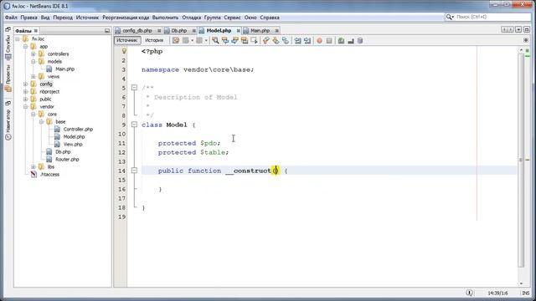The image size is (536, 301).
Task: Click the Last Edit toolbar icon
Action: [x=176, y=41]
